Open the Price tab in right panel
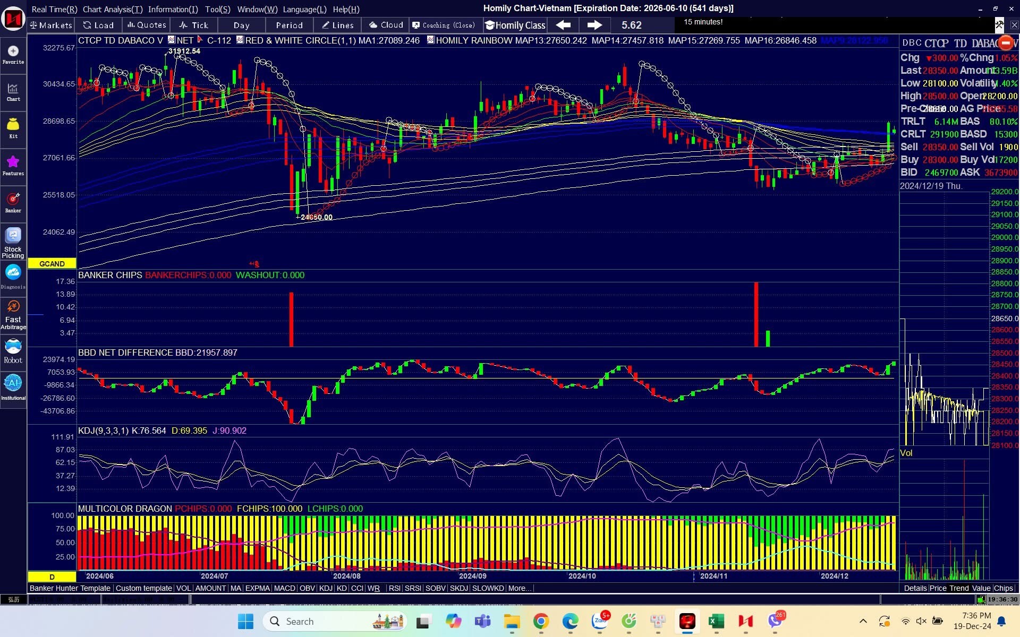1020x637 pixels. point(938,588)
